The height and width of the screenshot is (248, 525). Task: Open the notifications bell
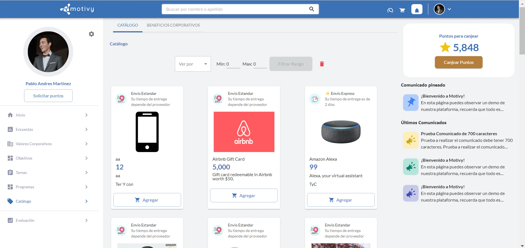click(x=417, y=9)
